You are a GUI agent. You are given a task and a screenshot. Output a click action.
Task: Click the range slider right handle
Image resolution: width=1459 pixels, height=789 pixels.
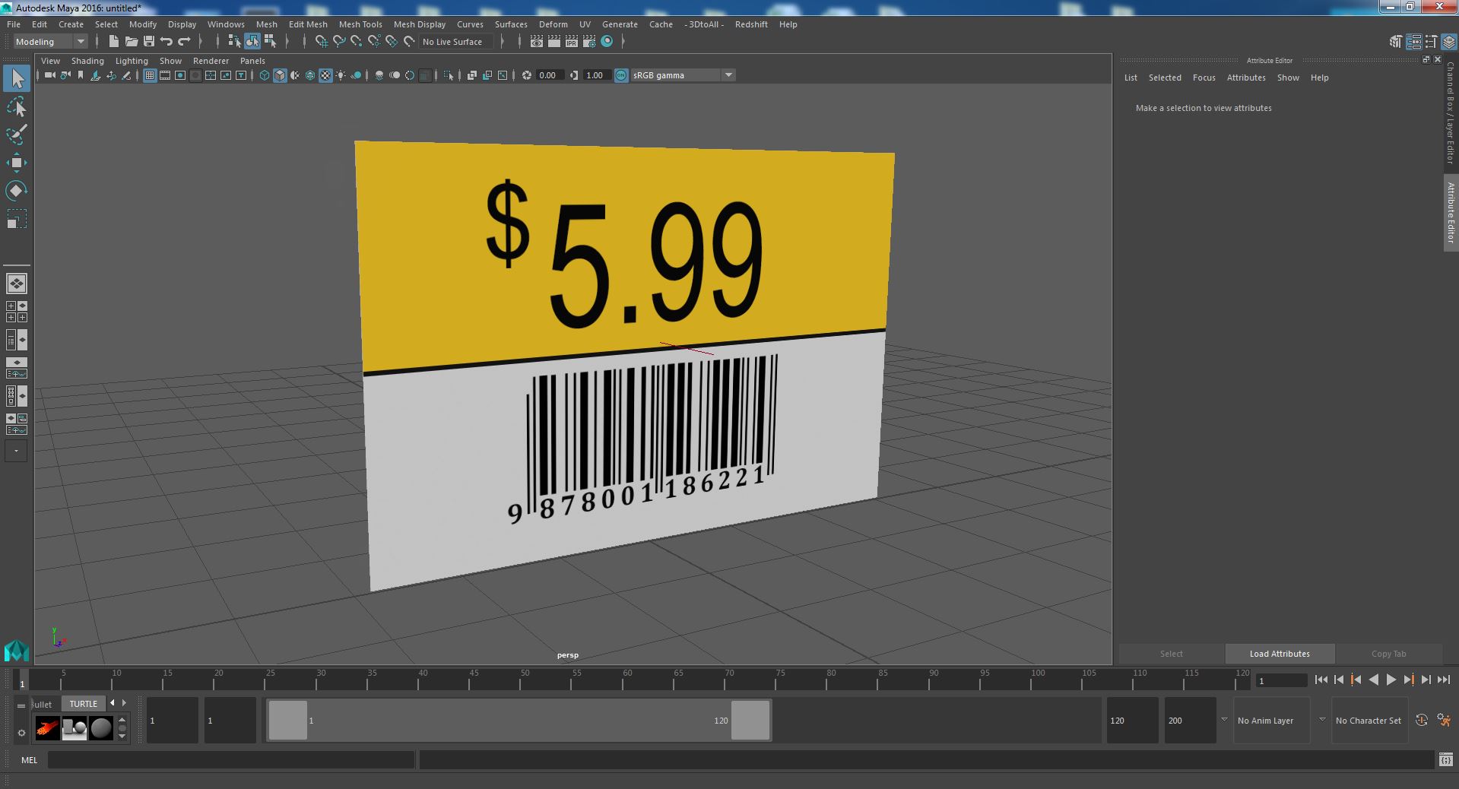point(750,720)
